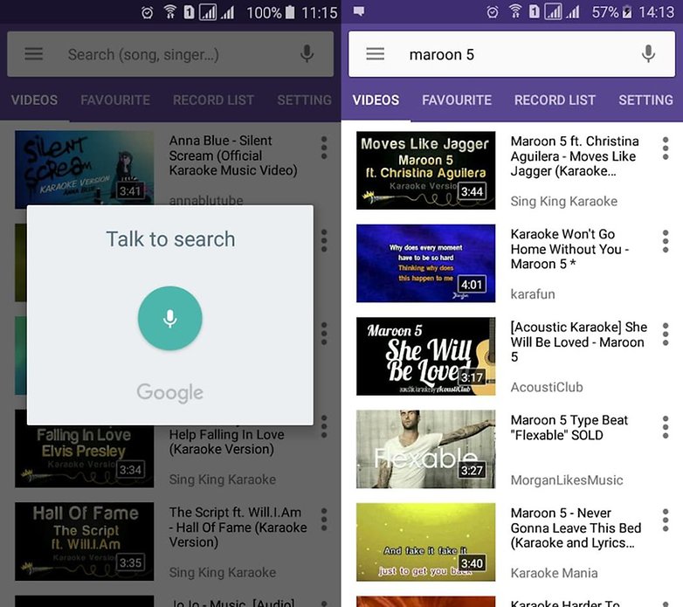Tap battery icon showing 57% in right status bar
This screenshot has height=607, width=683.
(627, 12)
